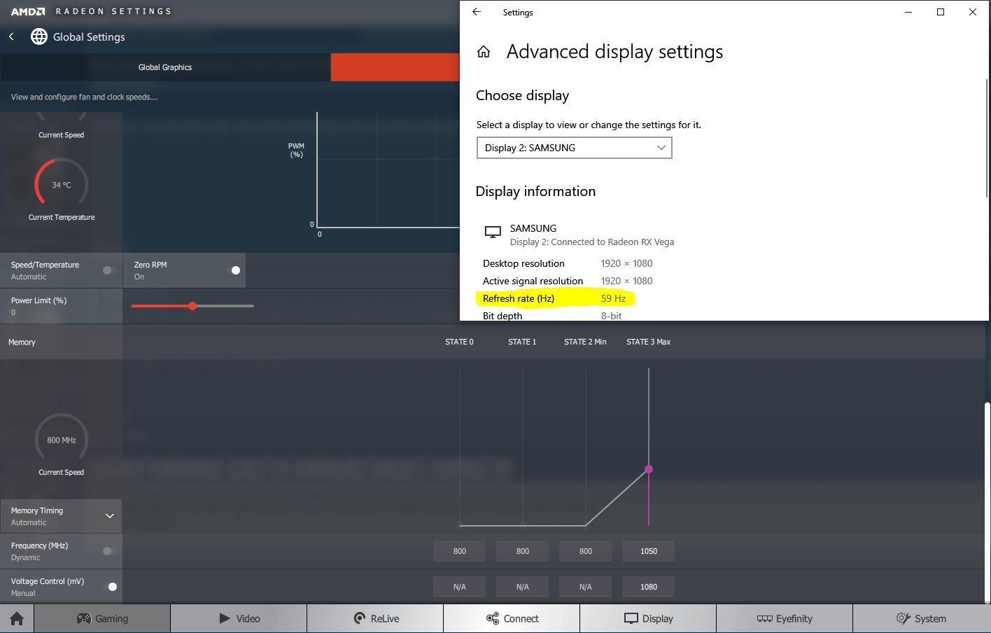Click the Memory section label
Viewport: 991px width, 633px height.
click(x=22, y=342)
